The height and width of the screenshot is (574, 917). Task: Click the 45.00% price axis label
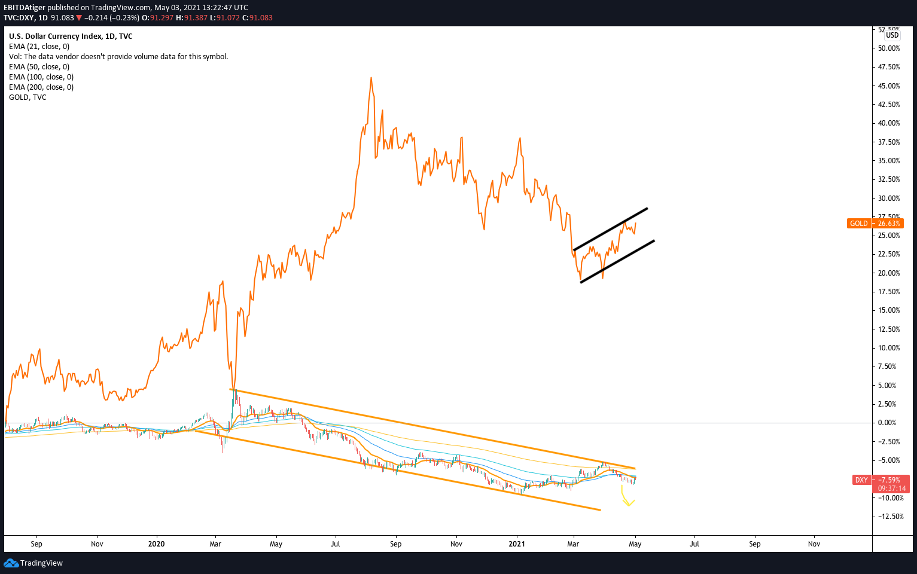[x=889, y=86]
